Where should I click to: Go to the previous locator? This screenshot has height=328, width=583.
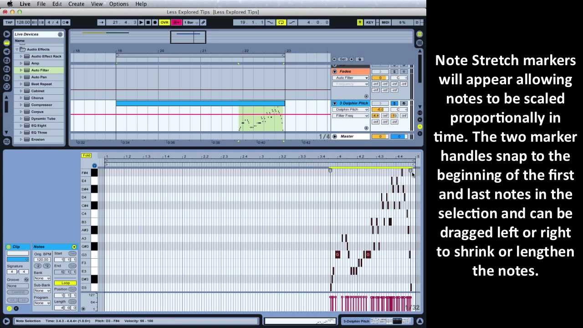(334, 59)
